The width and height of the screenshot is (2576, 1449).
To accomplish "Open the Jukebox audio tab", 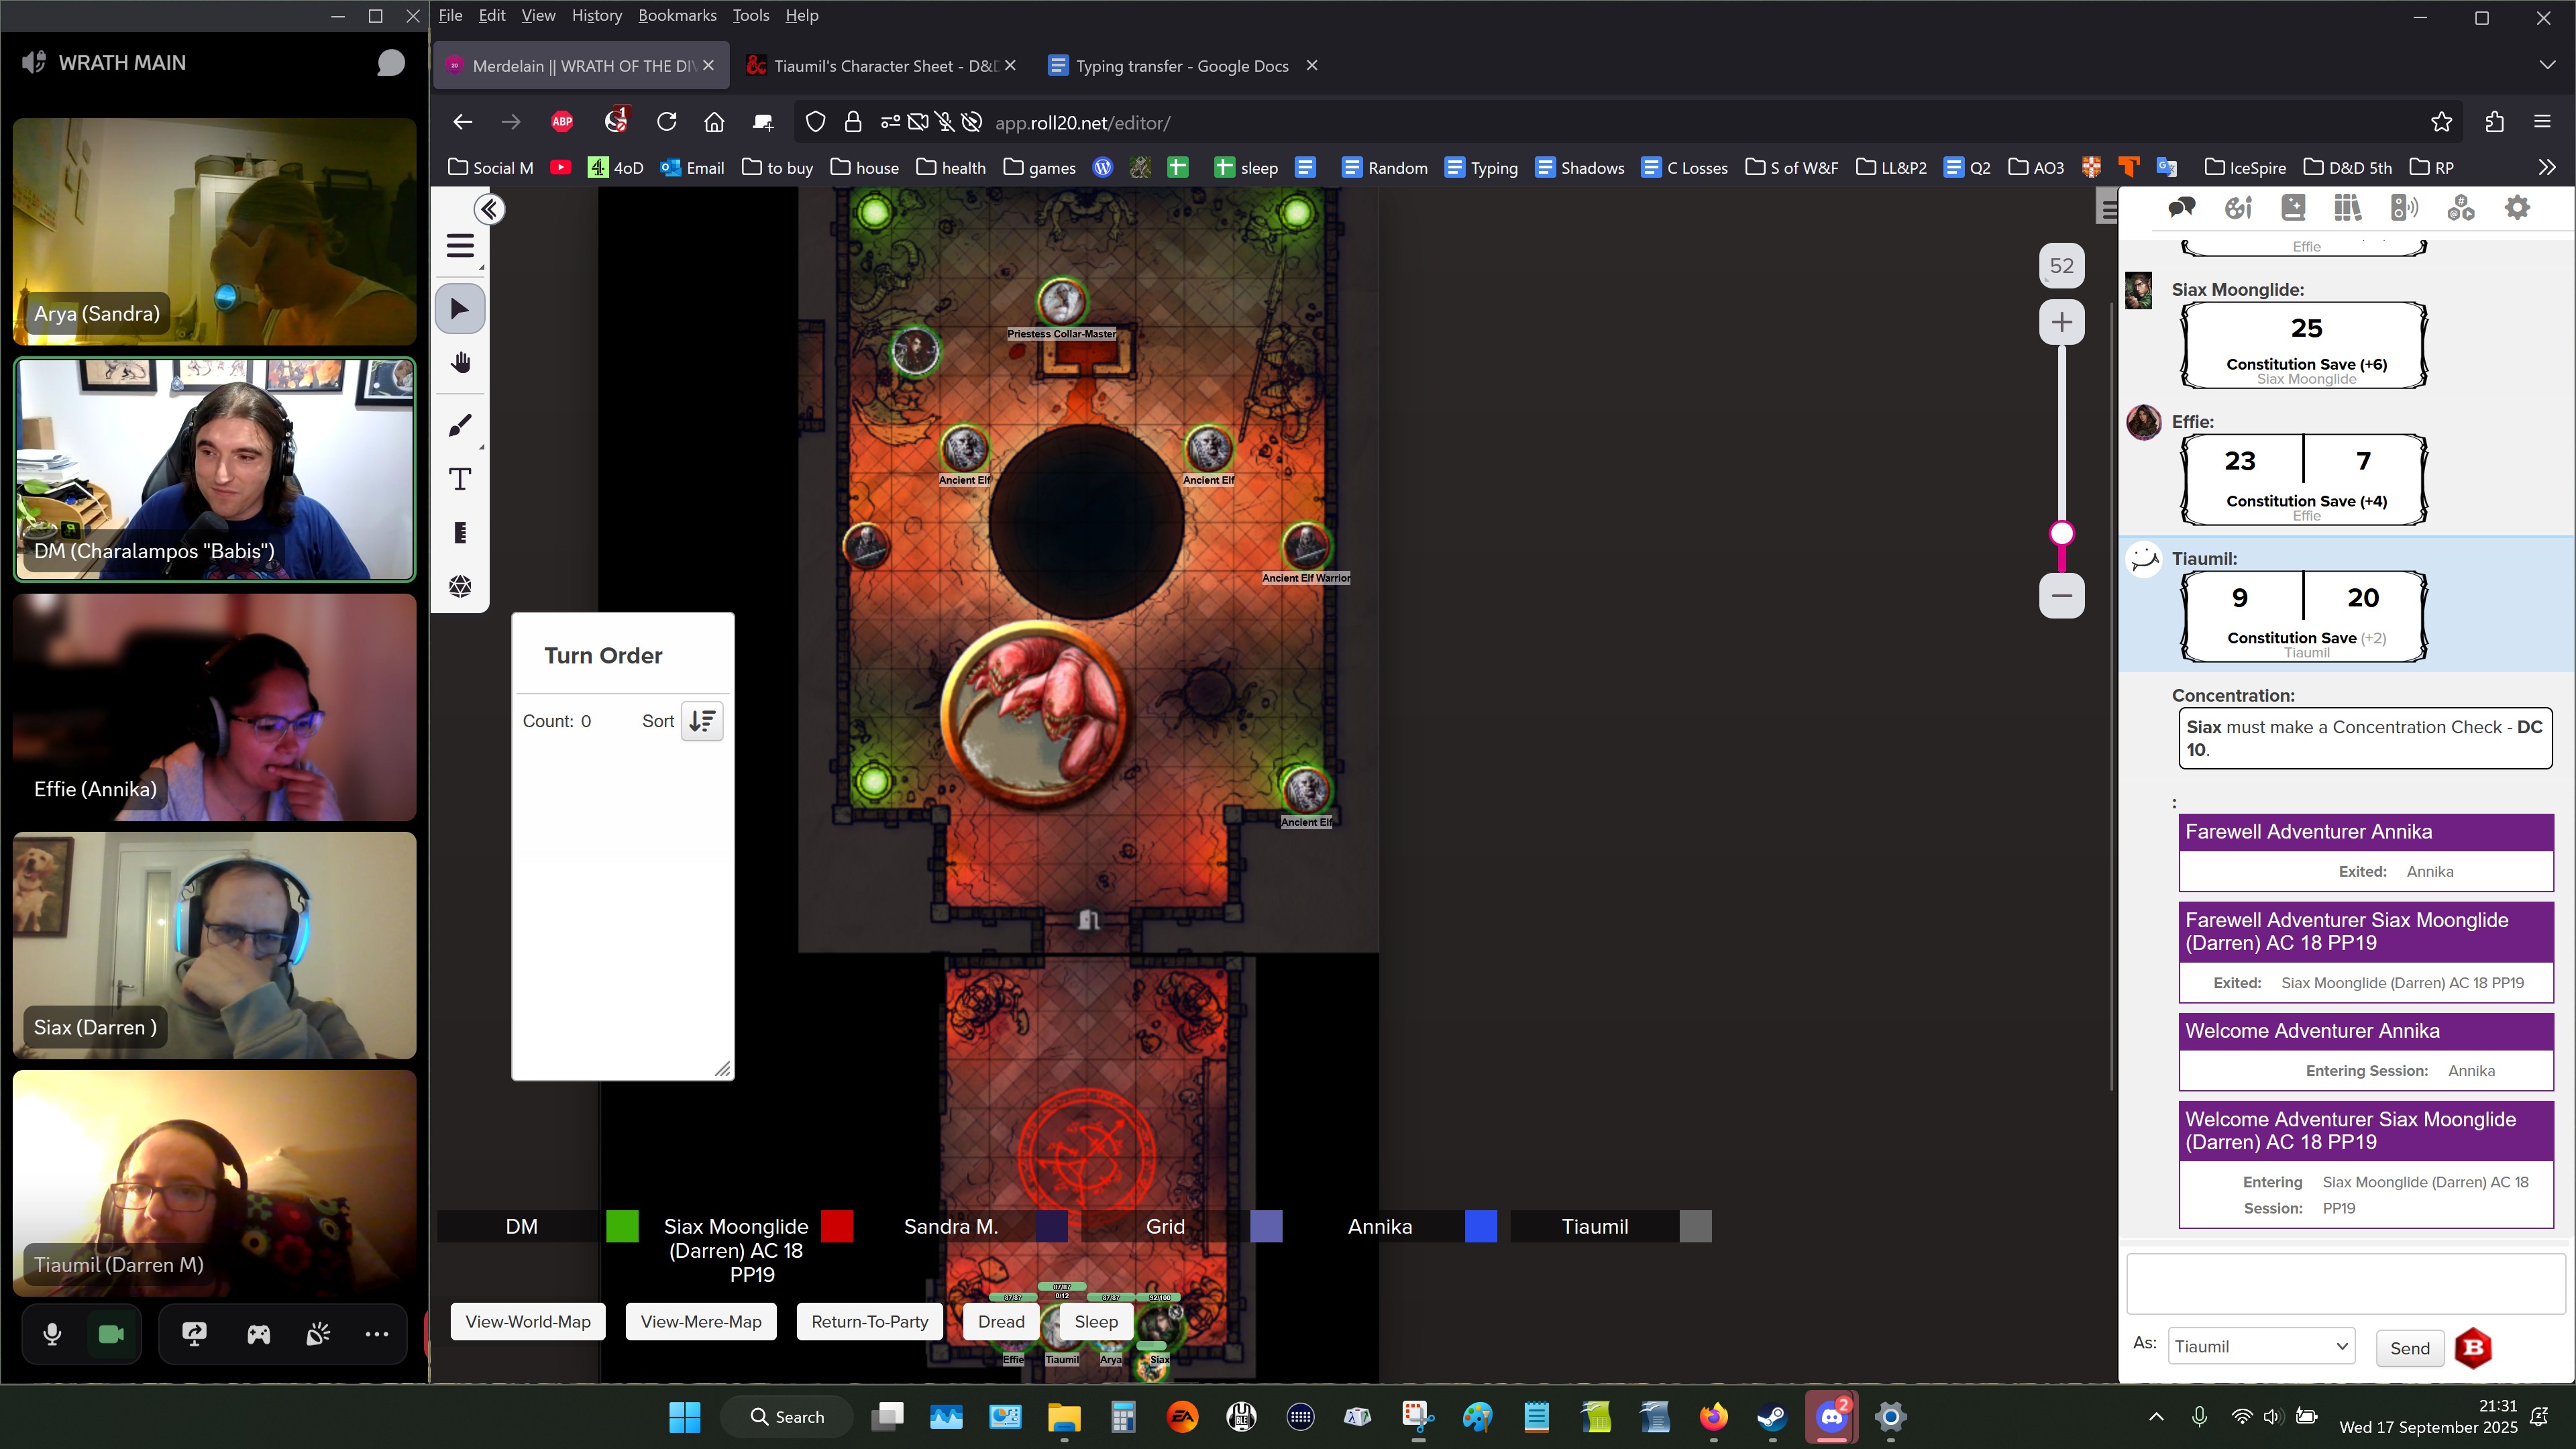I will pos(2404,208).
